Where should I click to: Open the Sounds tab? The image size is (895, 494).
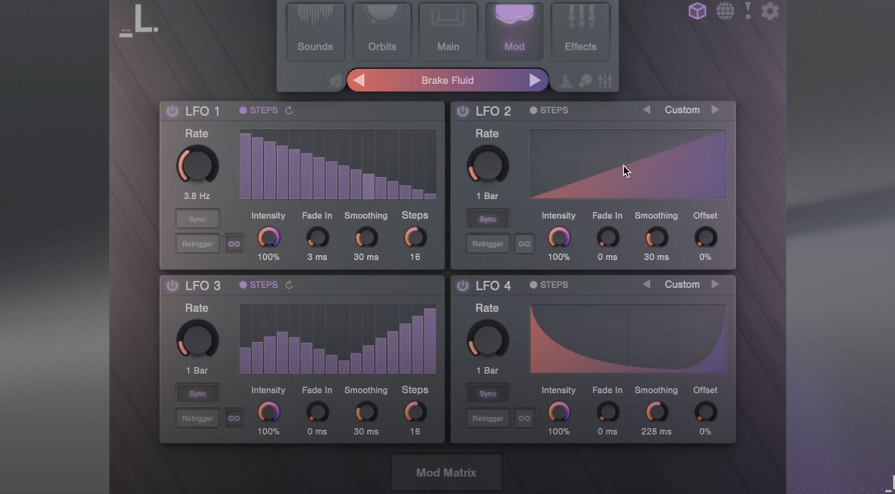coord(315,32)
